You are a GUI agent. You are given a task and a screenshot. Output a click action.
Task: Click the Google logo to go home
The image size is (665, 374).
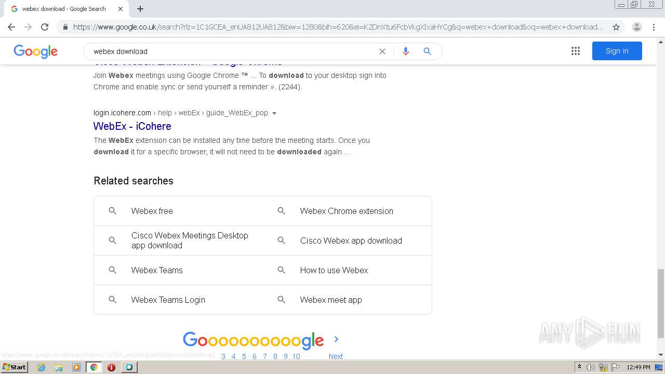click(35, 51)
